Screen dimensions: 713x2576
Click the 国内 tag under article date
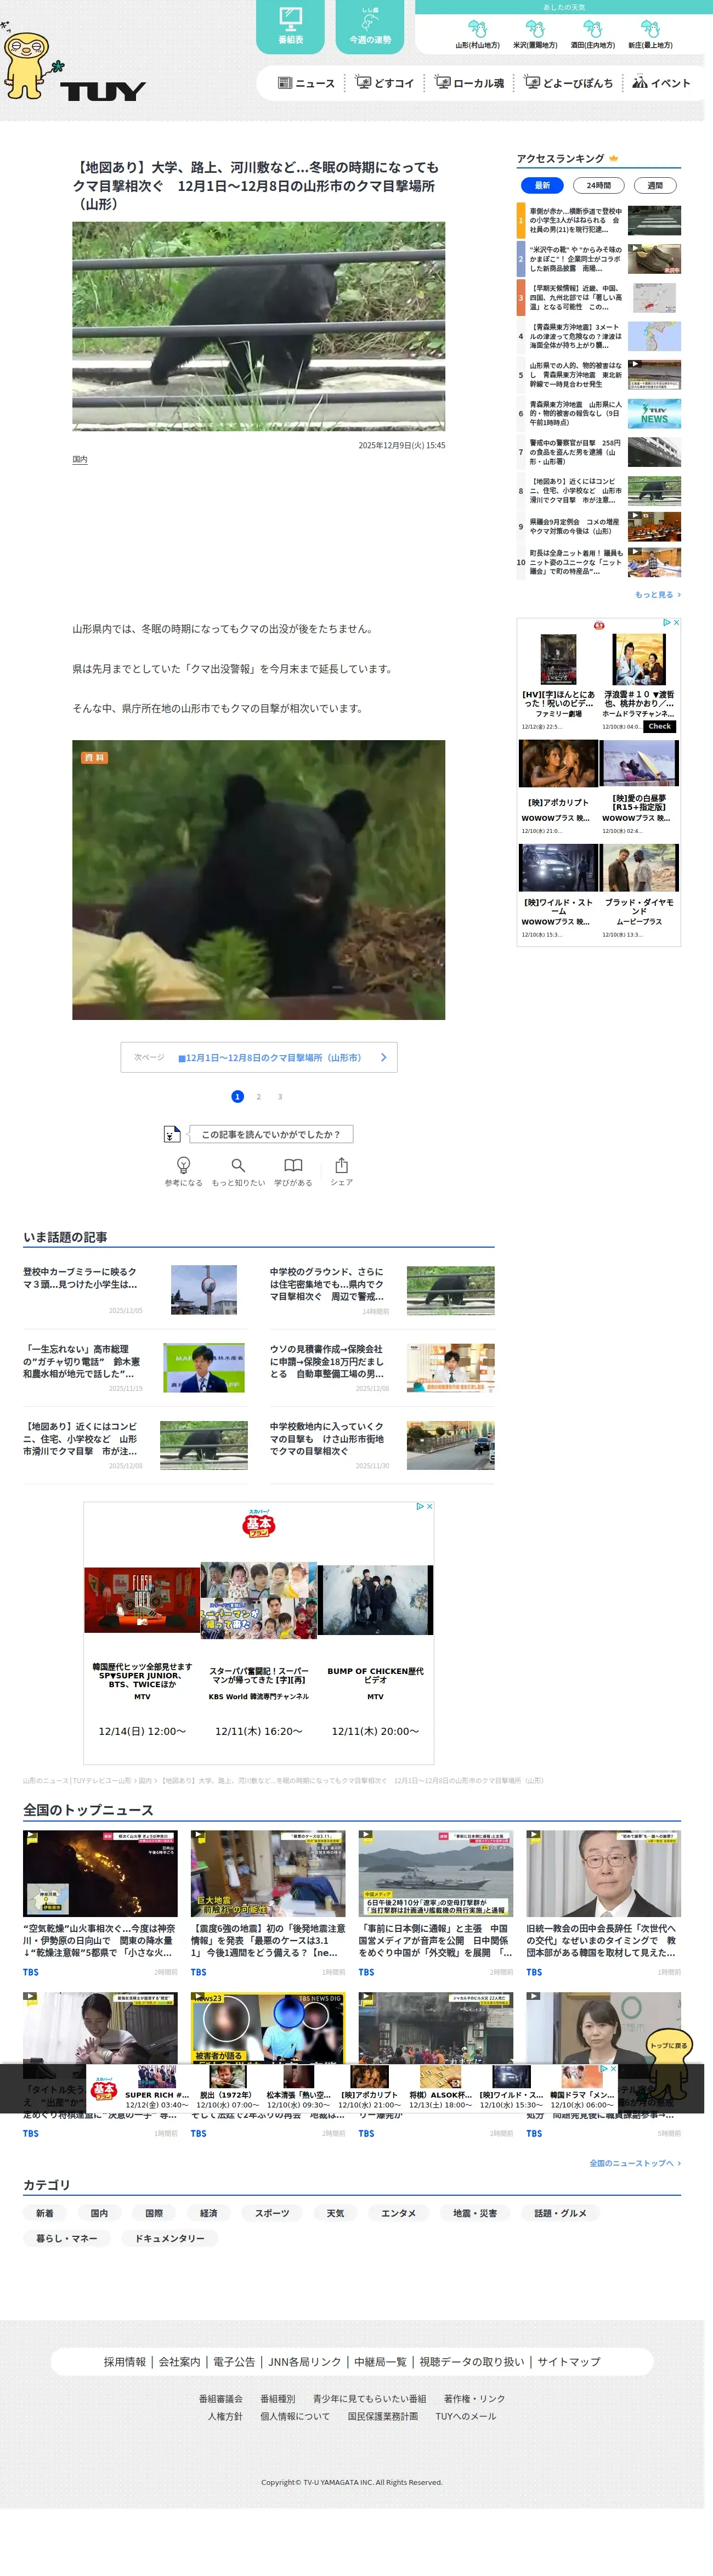click(80, 459)
